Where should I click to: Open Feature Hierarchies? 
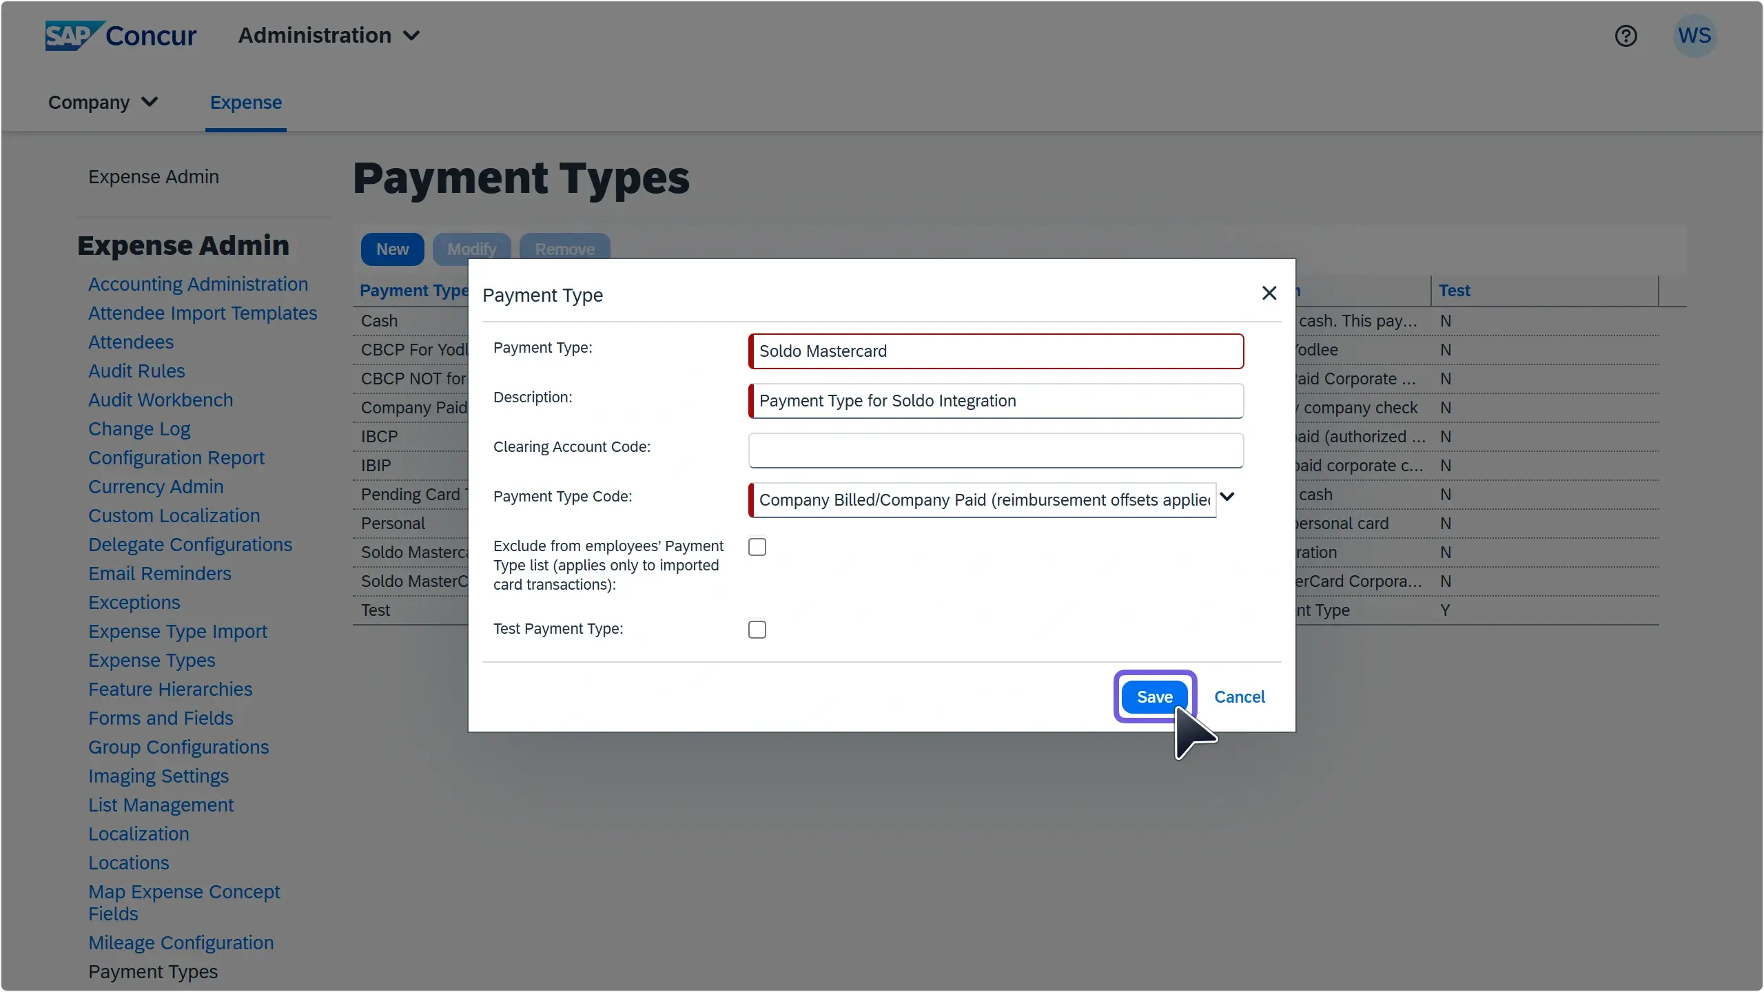[x=170, y=689]
